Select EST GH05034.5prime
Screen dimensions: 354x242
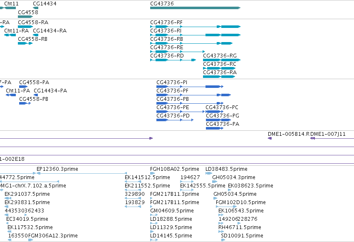215,199
